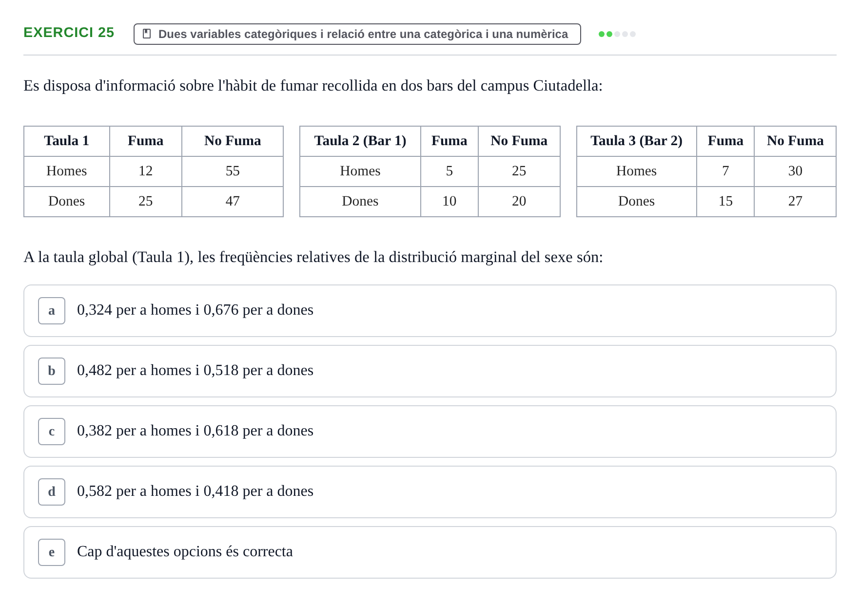Viewport: 860px width, 603px height.
Task: Click the intro sentence about campus Ciutadella
Action: coord(313,86)
